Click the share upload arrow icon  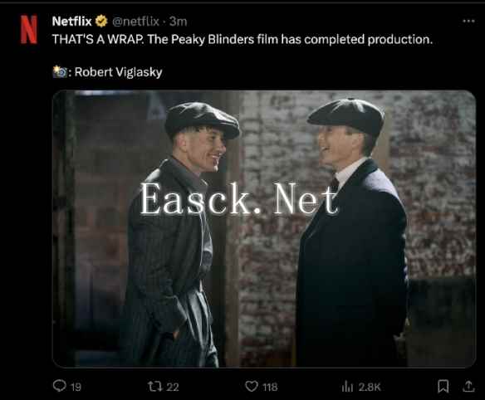pos(468,387)
